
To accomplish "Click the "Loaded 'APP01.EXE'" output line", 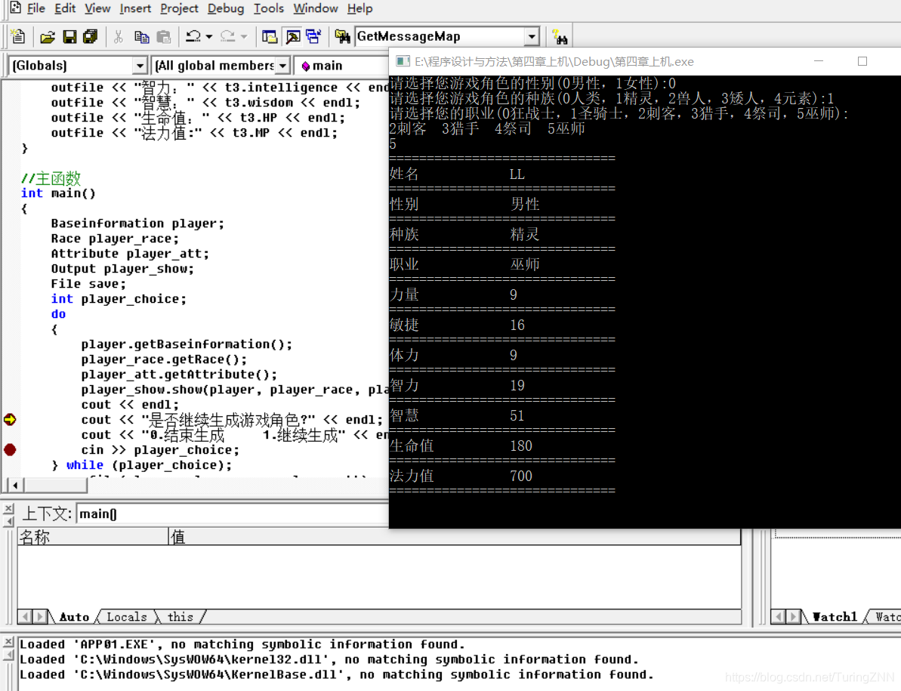I will (x=242, y=644).
